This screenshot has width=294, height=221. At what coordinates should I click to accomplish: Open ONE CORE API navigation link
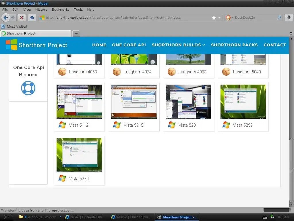(x=129, y=45)
